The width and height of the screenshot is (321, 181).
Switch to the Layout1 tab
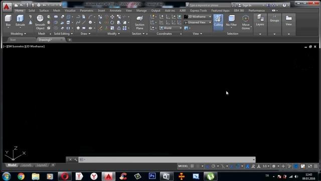27,165
